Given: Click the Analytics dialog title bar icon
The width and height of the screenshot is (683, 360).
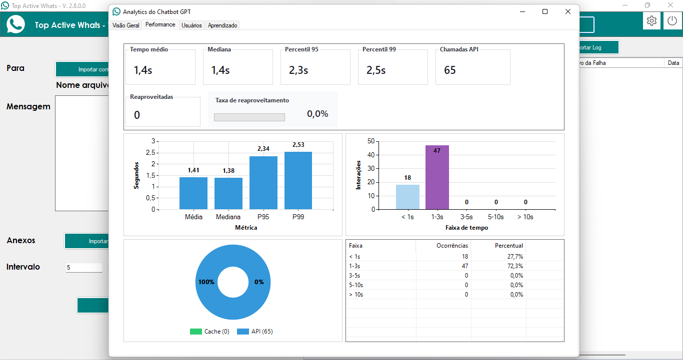Looking at the screenshot, I should 116,11.
